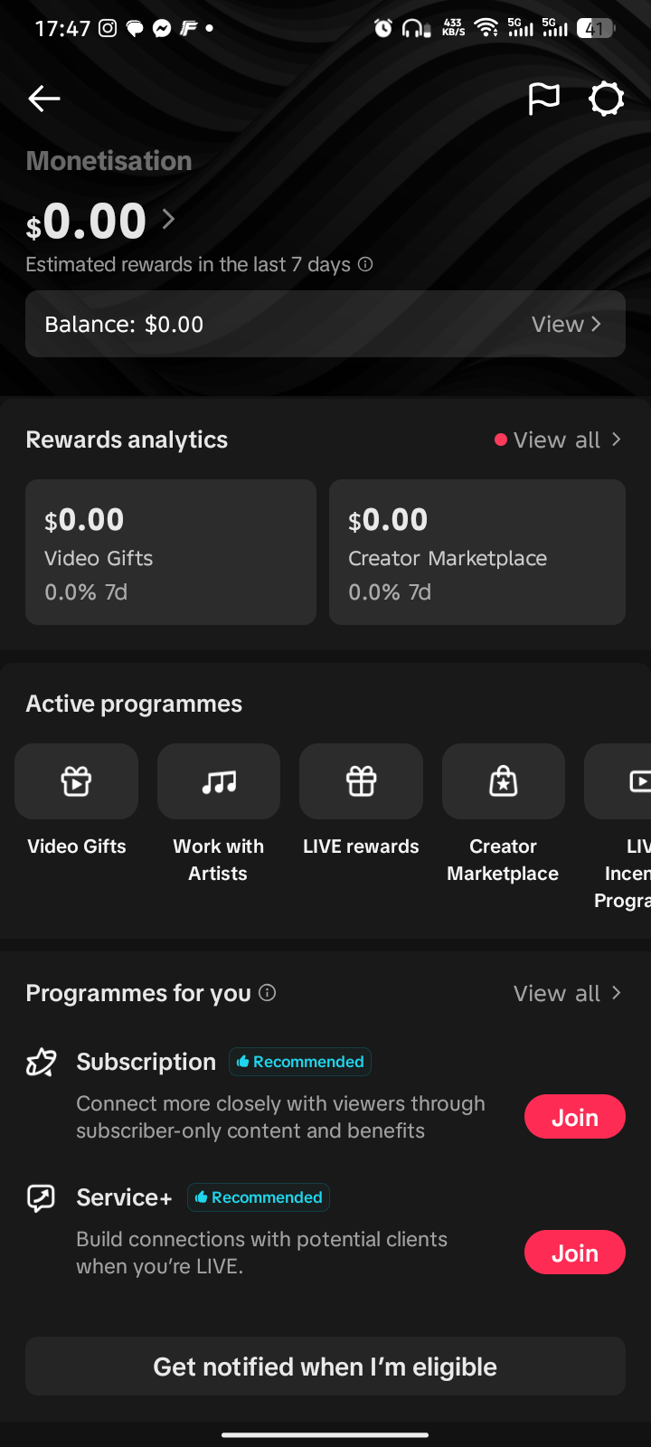Expand estimated rewards via chevron beside $0.00

tap(168, 219)
